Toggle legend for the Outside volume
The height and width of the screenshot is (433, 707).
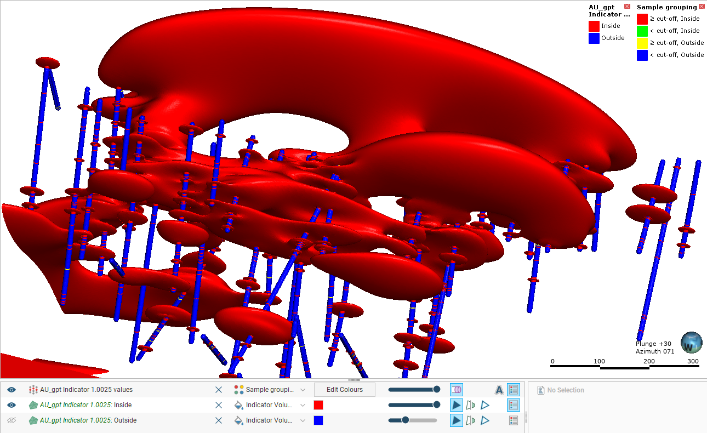click(x=513, y=420)
